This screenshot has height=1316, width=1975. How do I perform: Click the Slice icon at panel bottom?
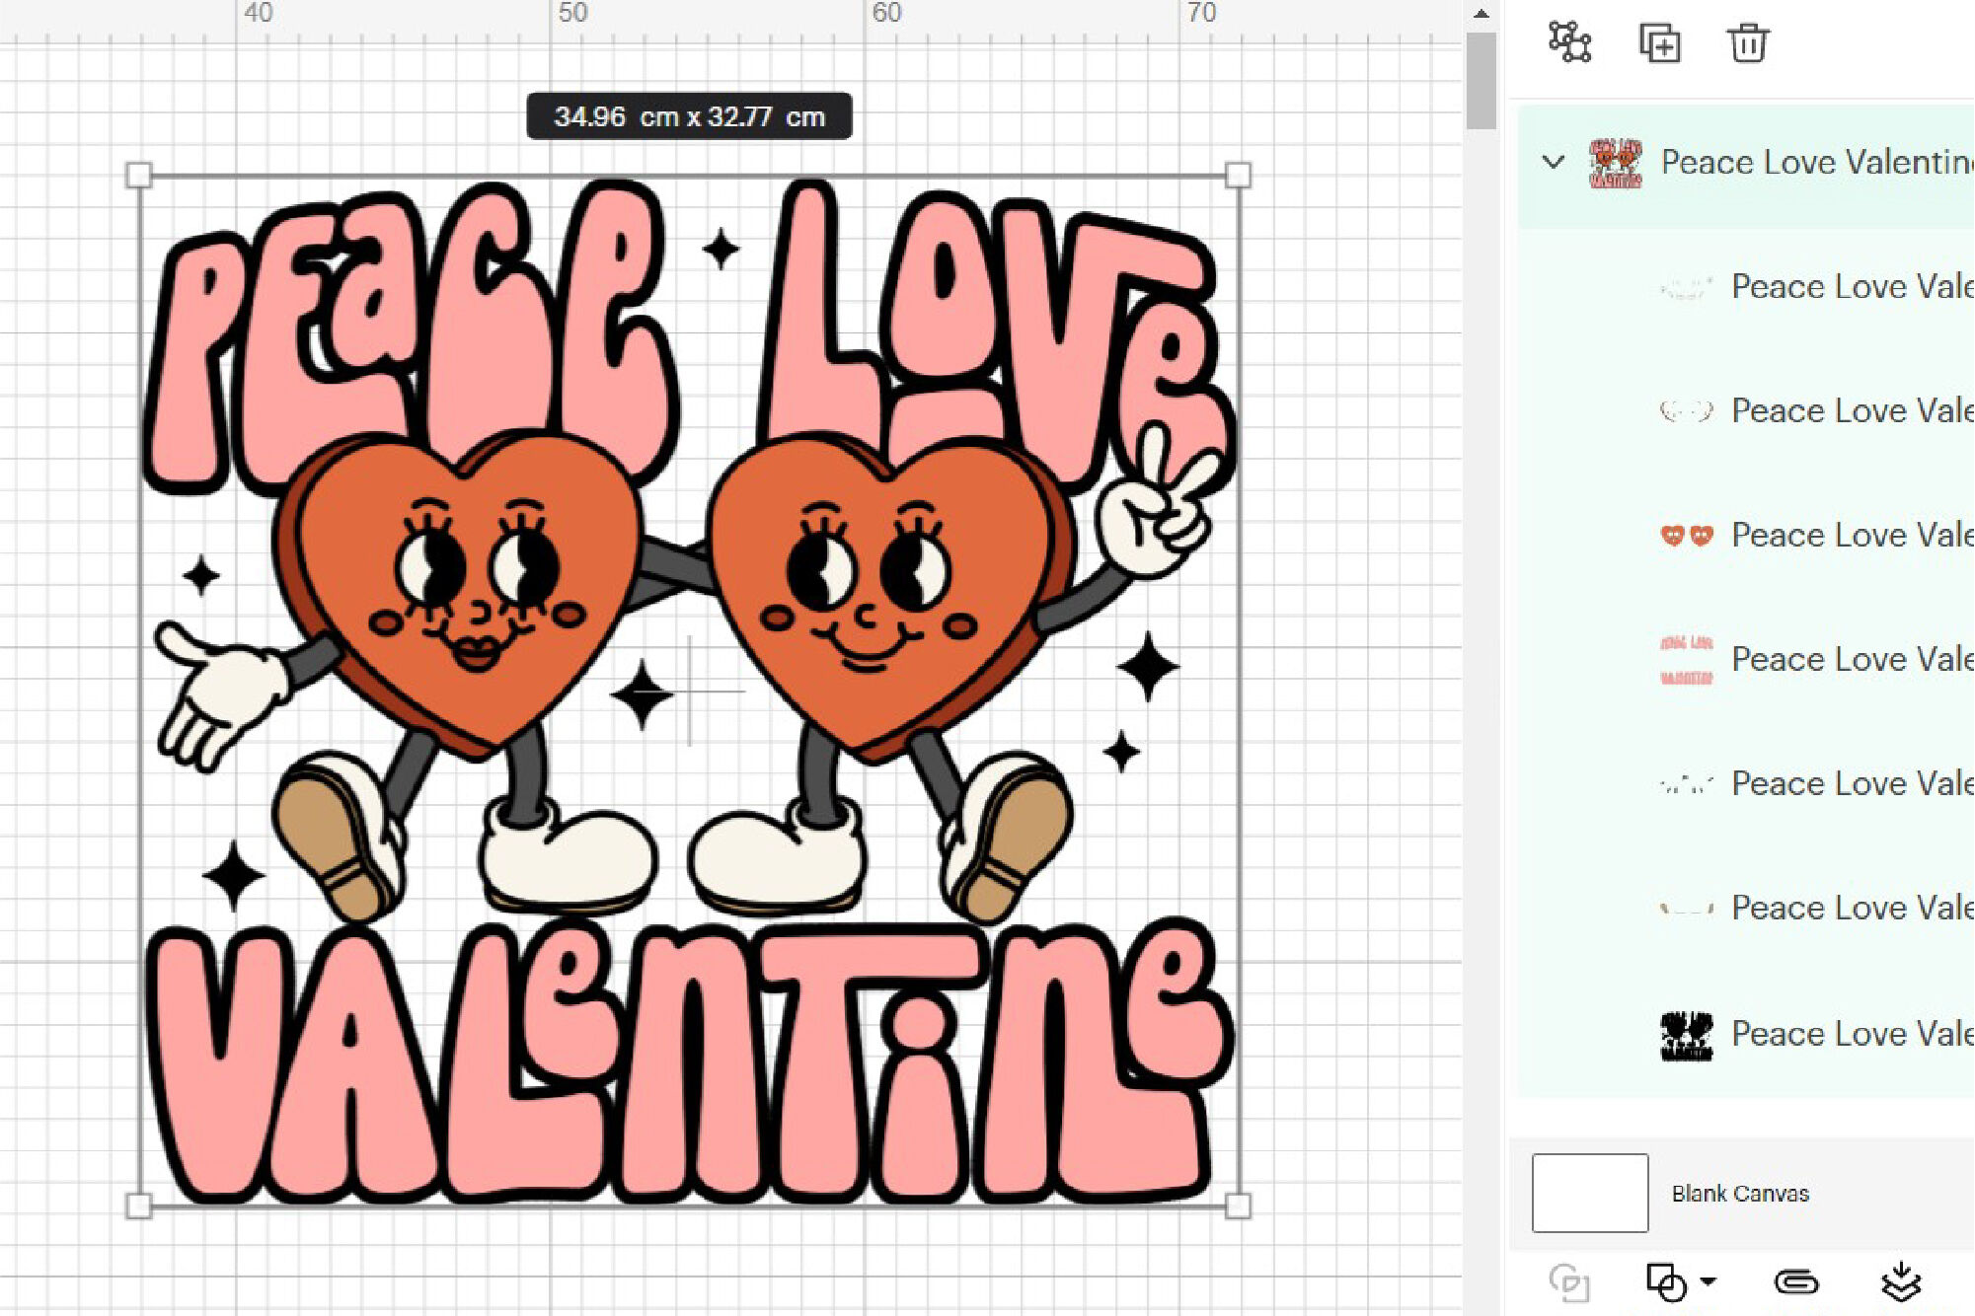click(1568, 1282)
